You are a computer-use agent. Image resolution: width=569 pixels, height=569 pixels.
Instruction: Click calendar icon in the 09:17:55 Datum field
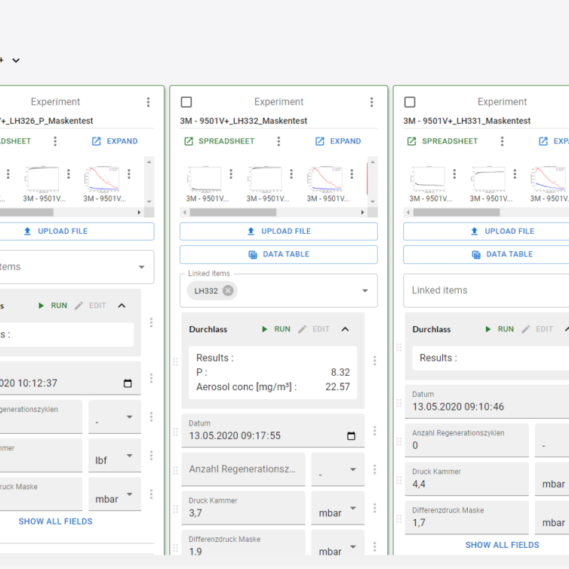pyautogui.click(x=351, y=436)
